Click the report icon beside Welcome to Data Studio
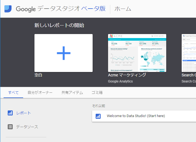The width and height of the screenshot is (196, 142). (x=98, y=116)
